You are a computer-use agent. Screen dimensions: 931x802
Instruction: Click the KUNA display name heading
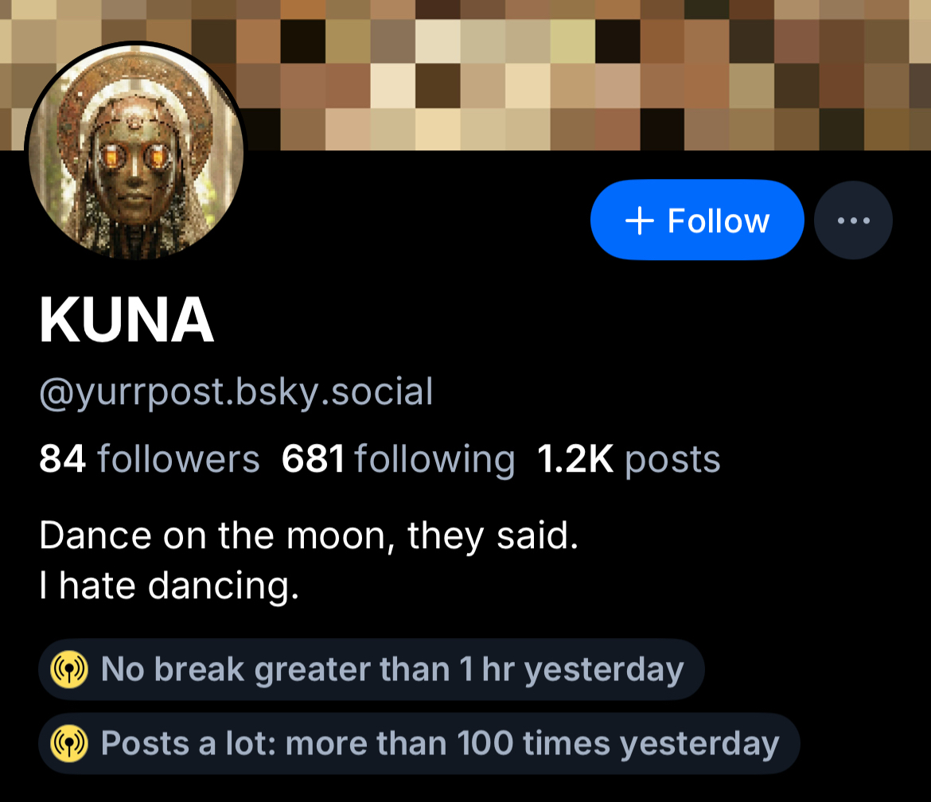point(127,322)
